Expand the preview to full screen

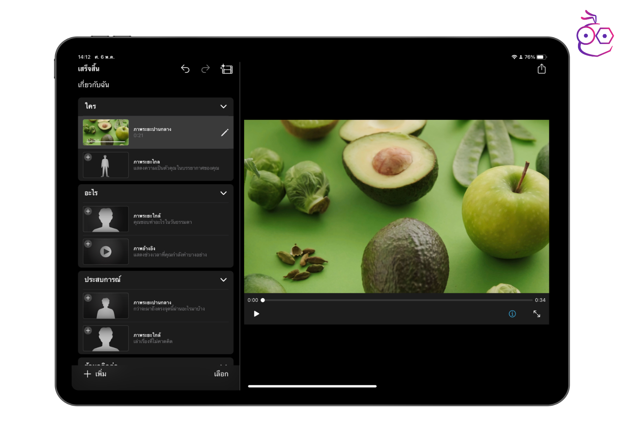pos(537,314)
